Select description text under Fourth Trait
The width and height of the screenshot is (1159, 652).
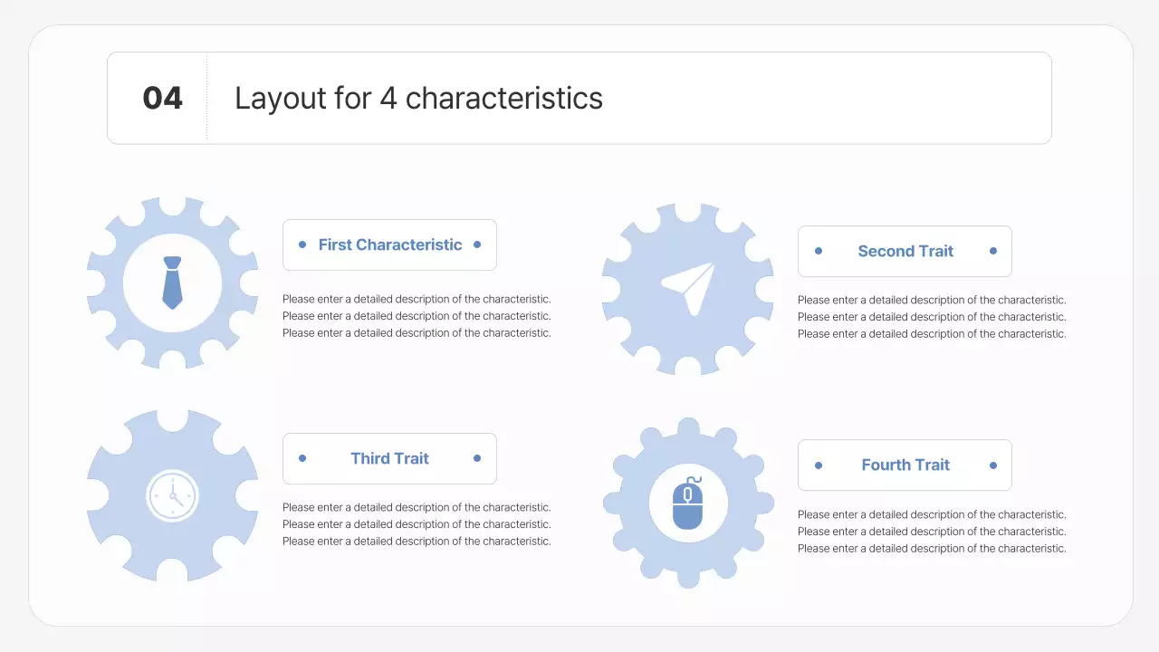tap(932, 532)
